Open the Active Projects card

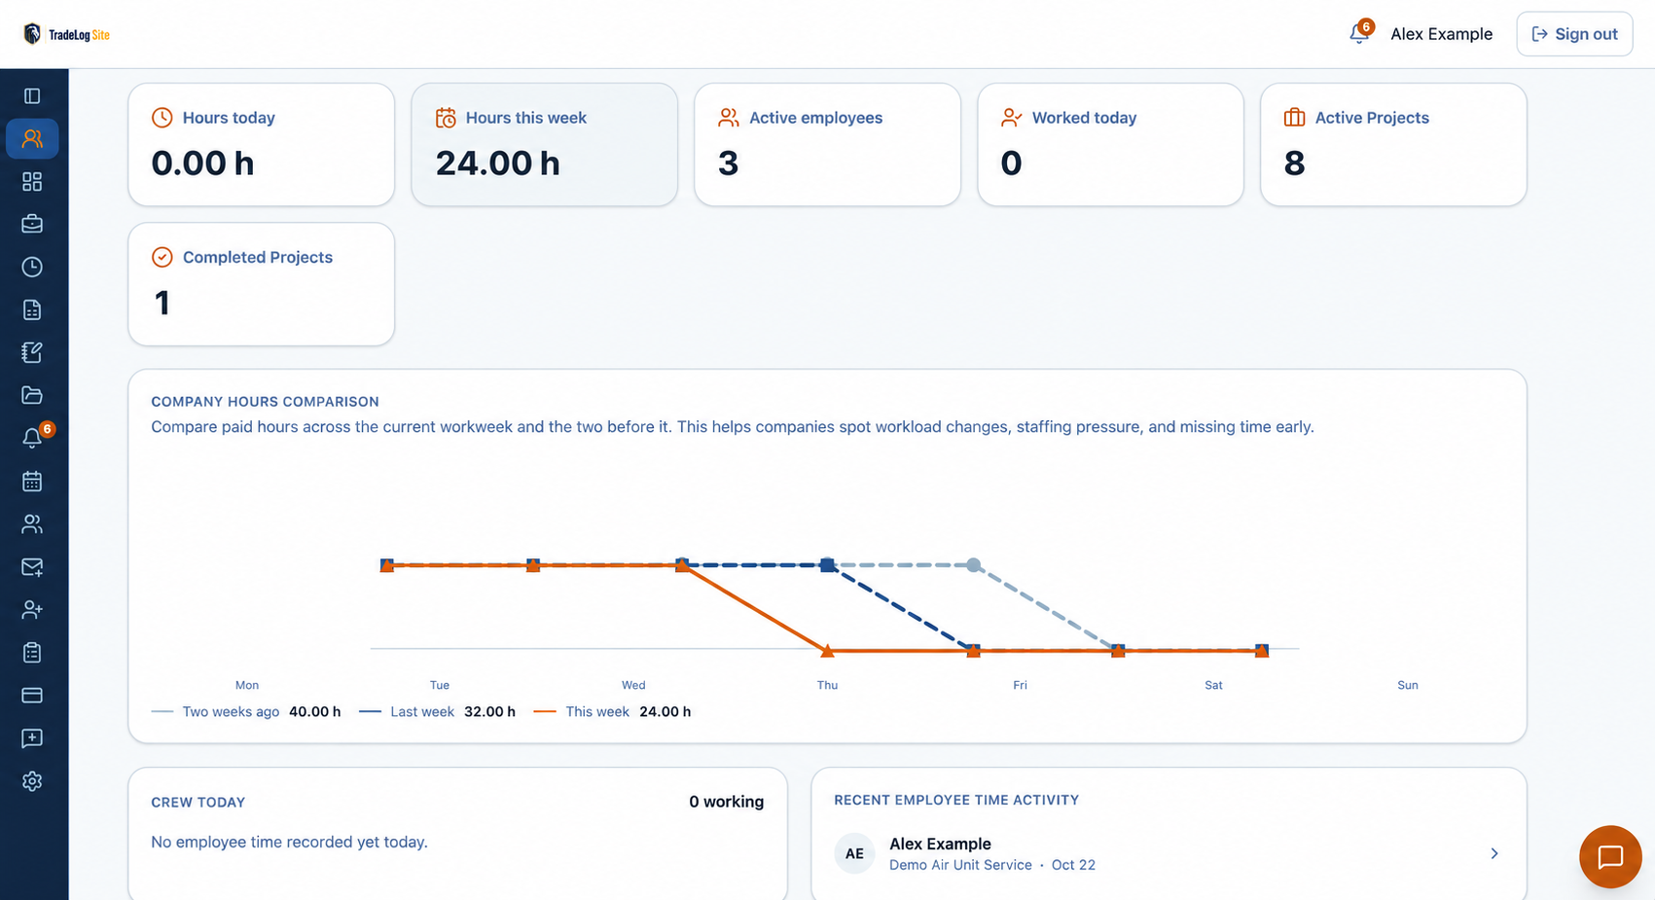click(1394, 144)
